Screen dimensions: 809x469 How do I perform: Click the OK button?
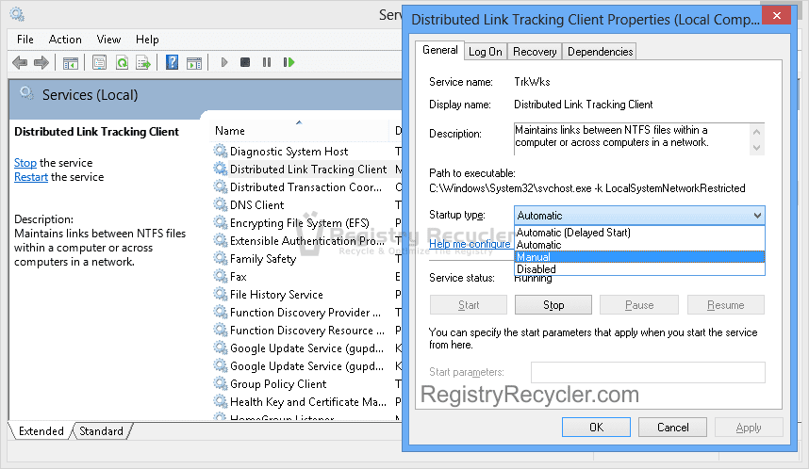coord(596,428)
